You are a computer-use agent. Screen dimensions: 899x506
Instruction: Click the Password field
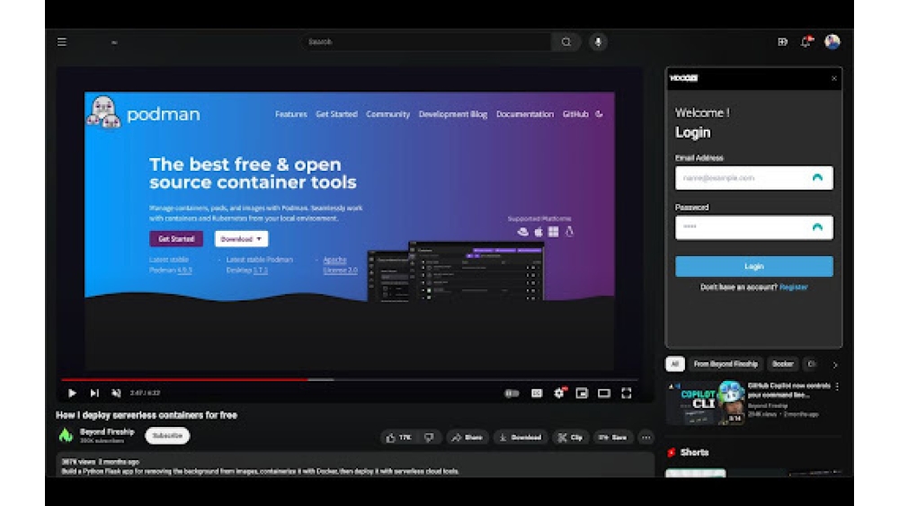point(753,227)
